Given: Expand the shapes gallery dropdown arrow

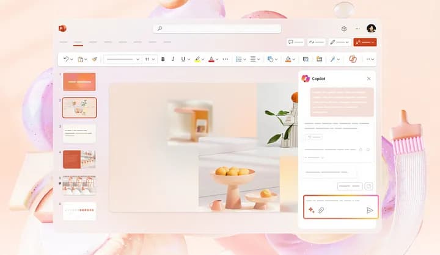Looking at the screenshot, I should click(x=276, y=59).
